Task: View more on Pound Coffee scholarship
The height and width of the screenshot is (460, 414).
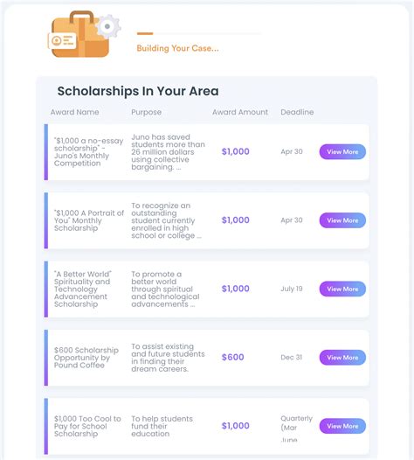Action: tap(342, 358)
